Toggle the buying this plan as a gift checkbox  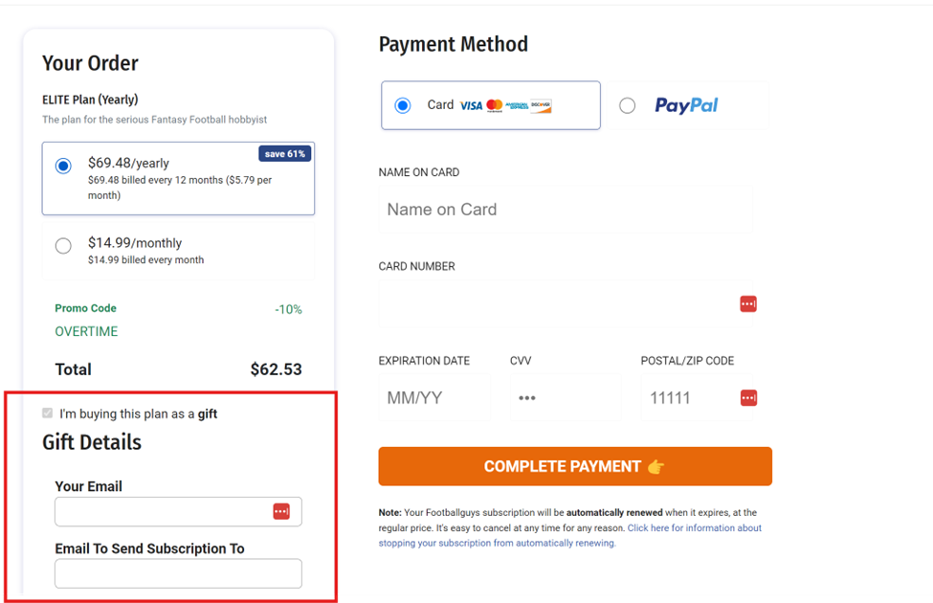(48, 413)
